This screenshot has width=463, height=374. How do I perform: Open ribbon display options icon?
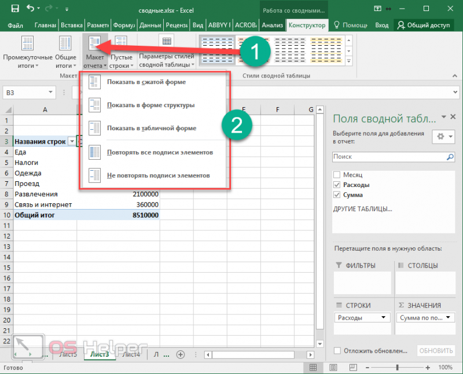click(378, 9)
